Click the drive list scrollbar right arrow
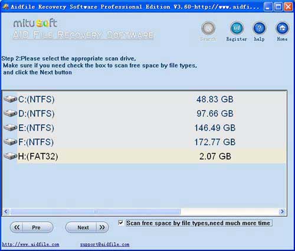 (282, 211)
